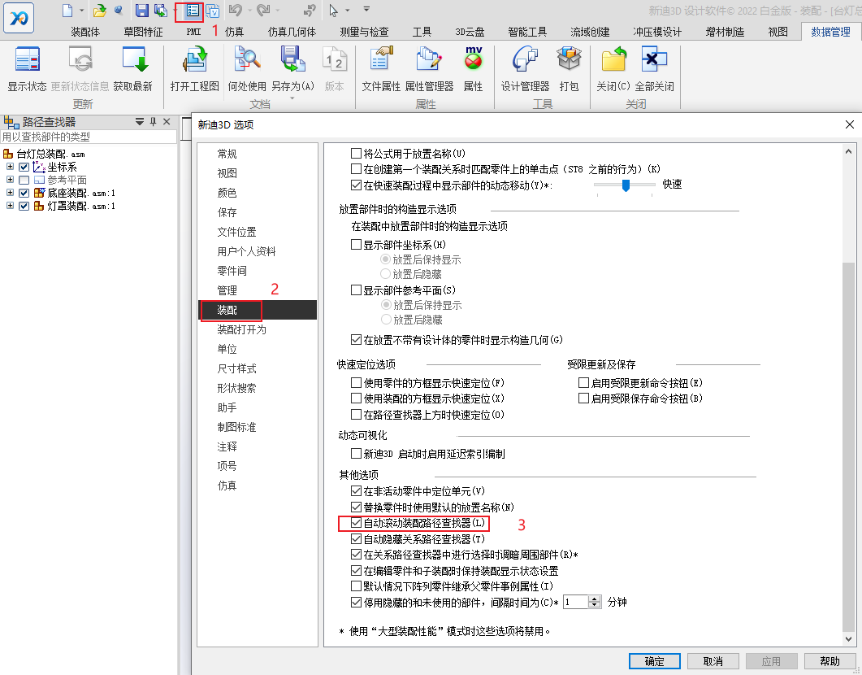The height and width of the screenshot is (675, 862).
Task: Check 显示部件参考平面(S)
Action: coord(356,290)
